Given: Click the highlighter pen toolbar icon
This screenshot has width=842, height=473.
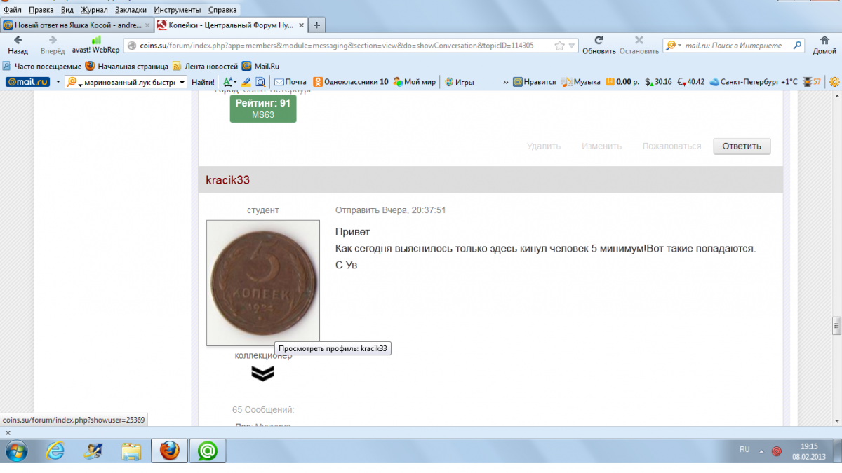Looking at the screenshot, I should [246, 82].
